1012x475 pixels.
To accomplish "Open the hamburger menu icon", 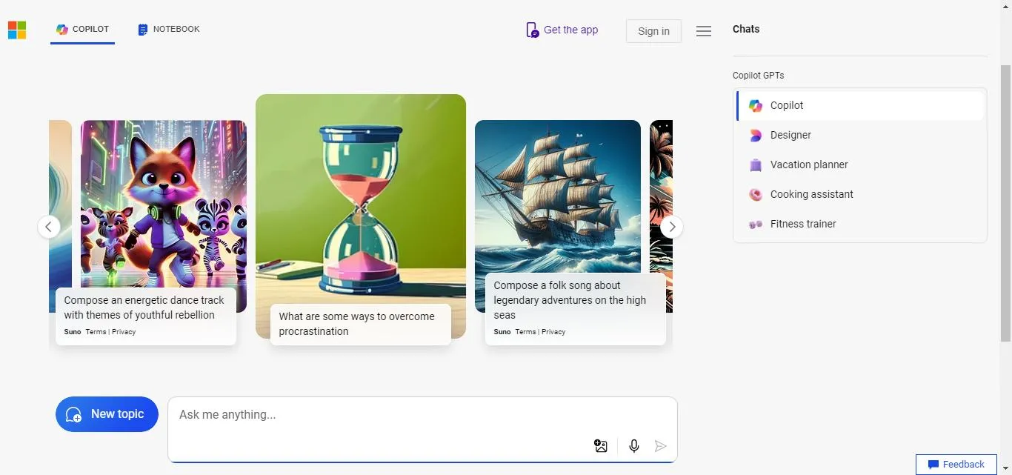I will point(704,31).
